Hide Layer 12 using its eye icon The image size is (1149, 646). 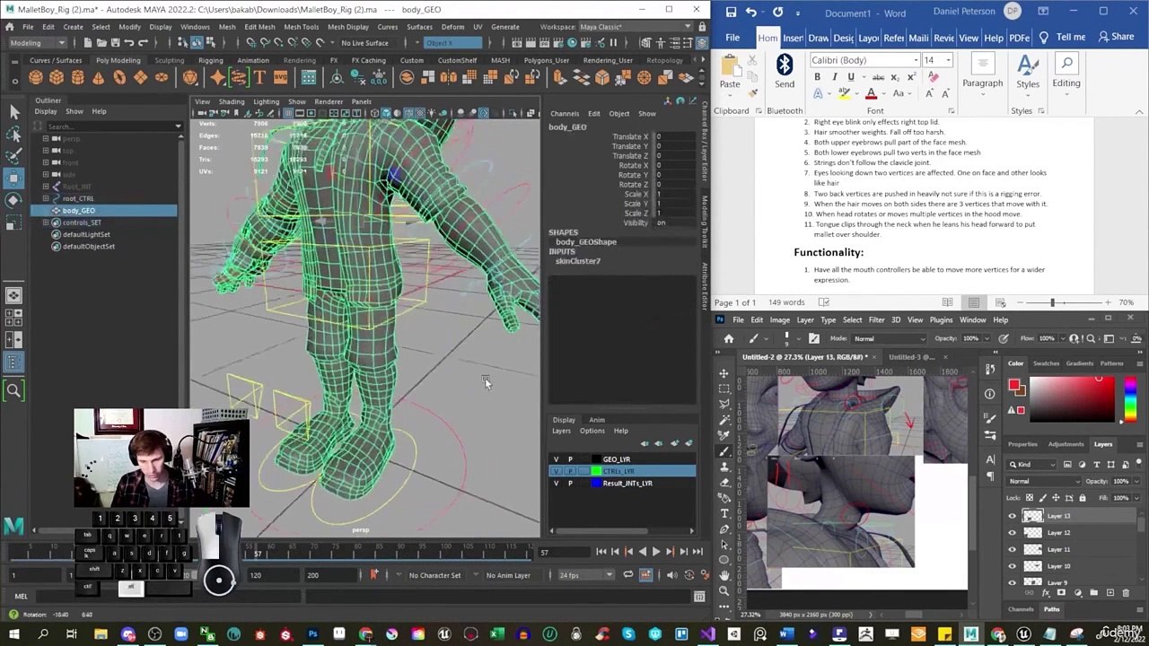[x=1013, y=533]
